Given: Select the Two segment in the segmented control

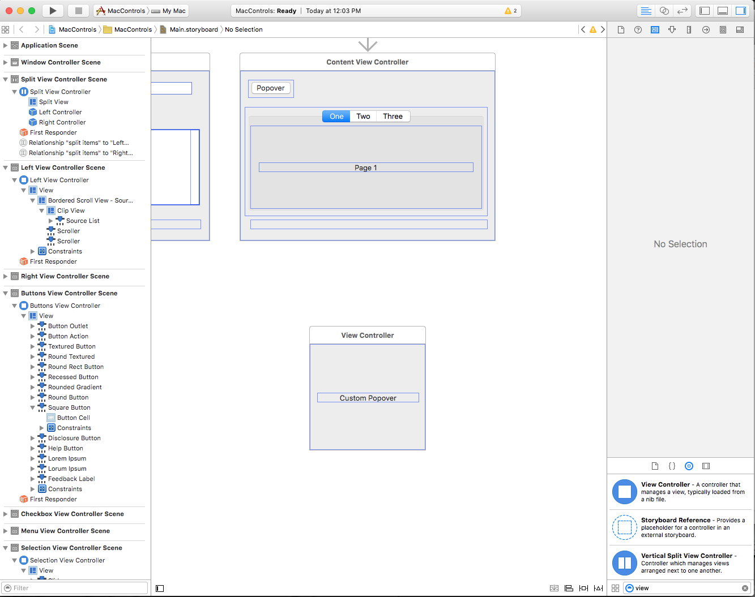Looking at the screenshot, I should 363,116.
